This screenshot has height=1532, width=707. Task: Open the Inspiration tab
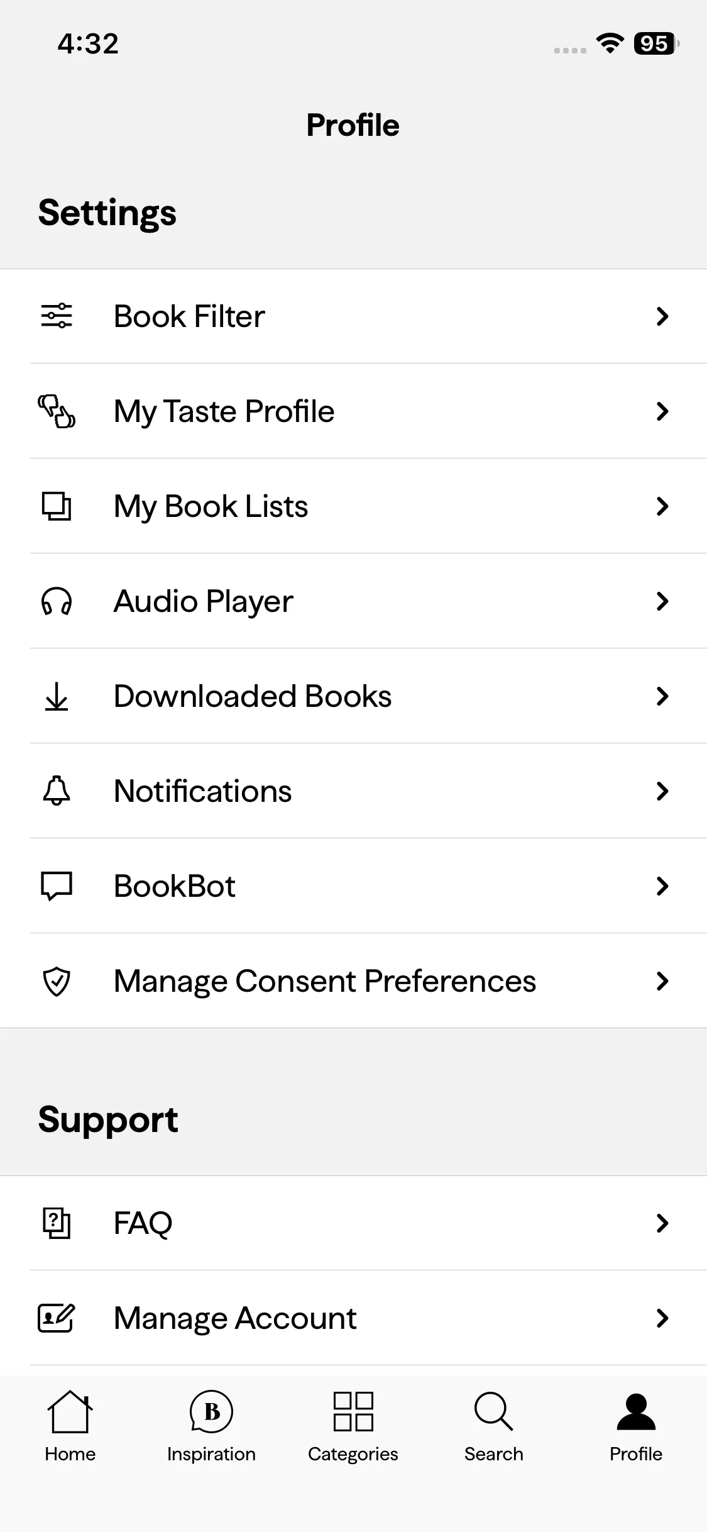211,1426
